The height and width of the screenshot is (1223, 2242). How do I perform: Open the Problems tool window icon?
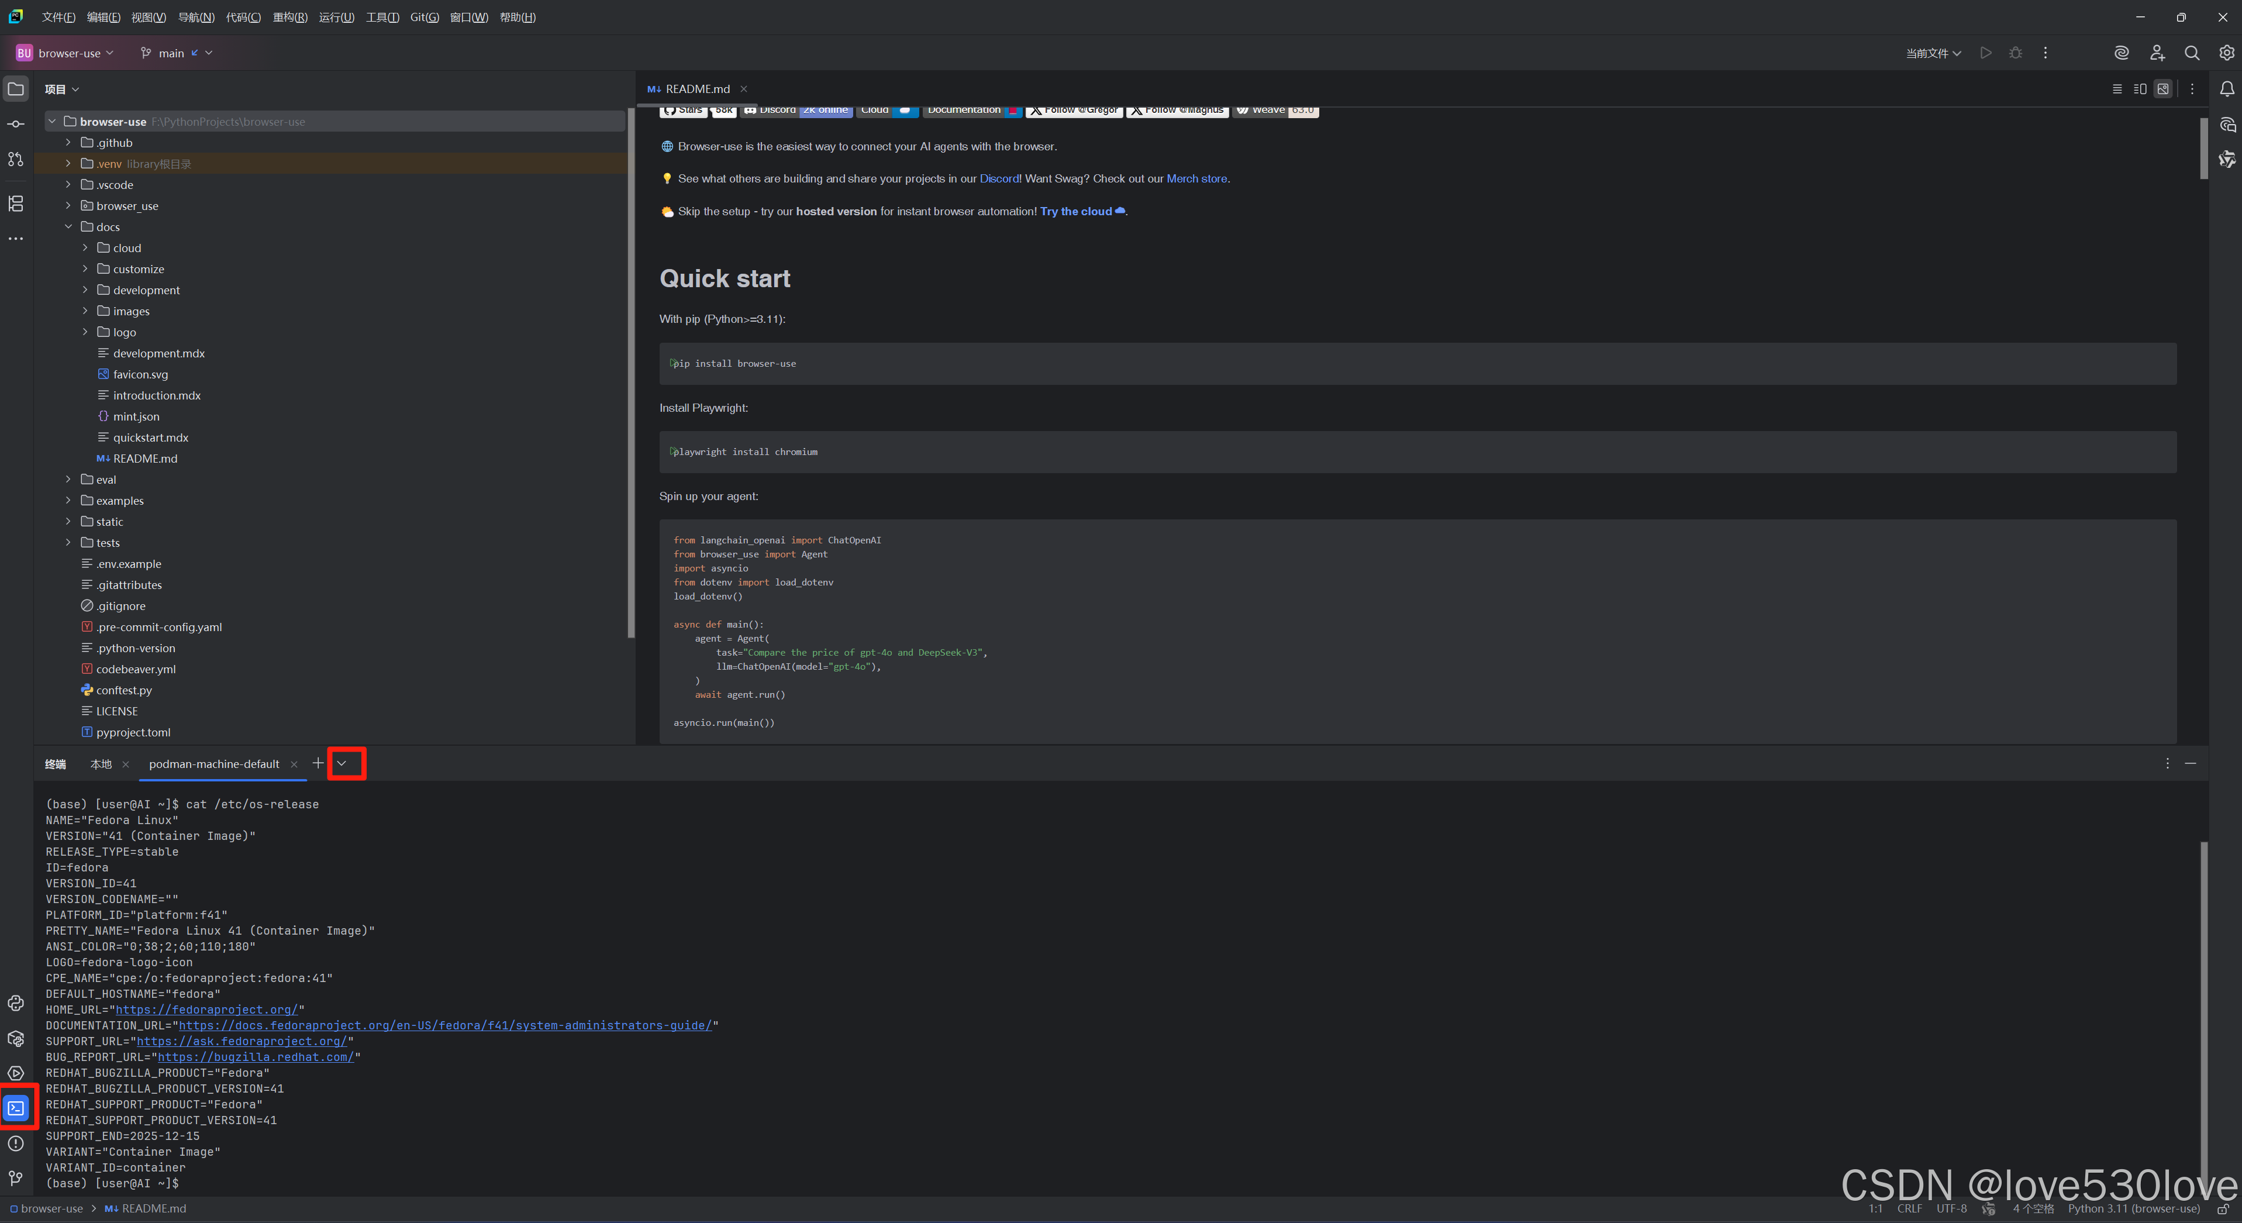click(x=16, y=1143)
